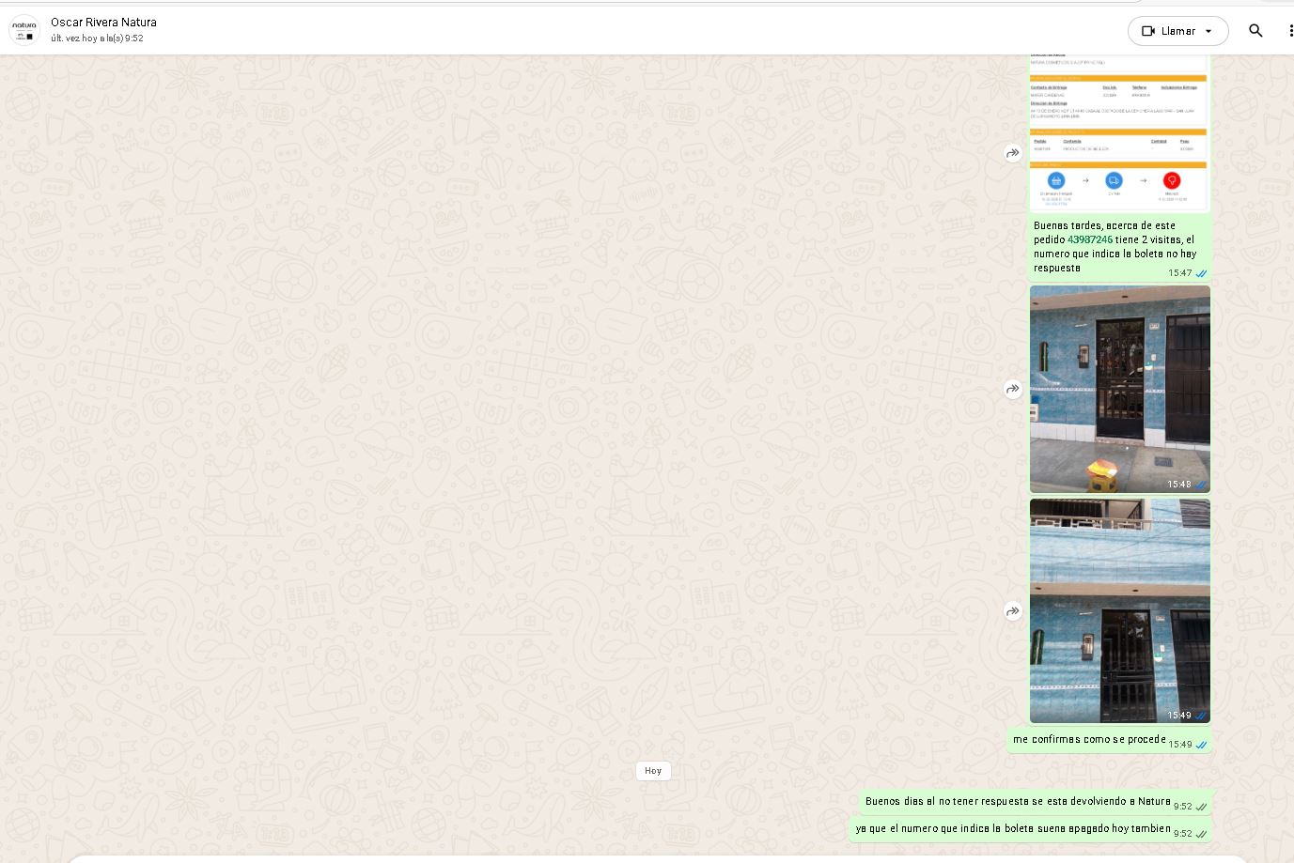Click the last seen status text
Viewport: 1294px width, 863px height.
pos(97,39)
